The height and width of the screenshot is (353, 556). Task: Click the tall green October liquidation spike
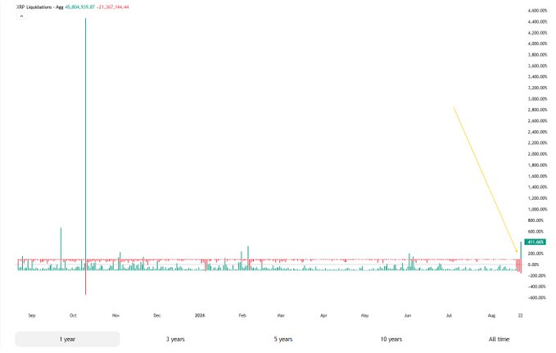point(85,138)
